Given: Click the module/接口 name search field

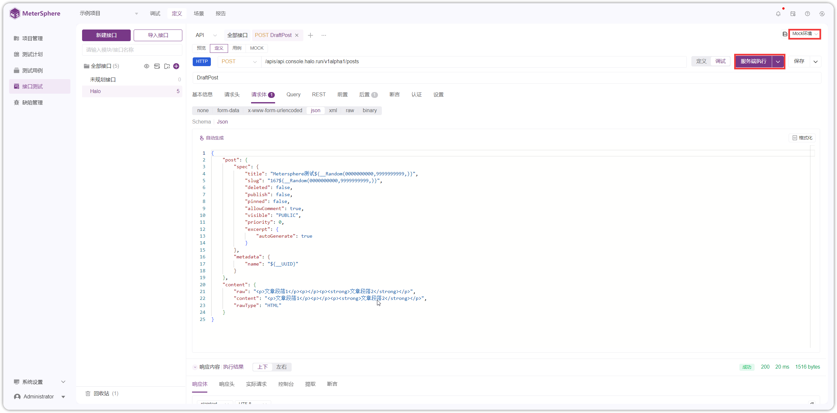Looking at the screenshot, I should click(x=132, y=50).
